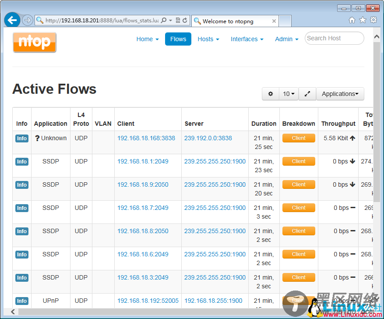Click the browser forward arrow
Screen dimensions: 384x319
click(28, 20)
